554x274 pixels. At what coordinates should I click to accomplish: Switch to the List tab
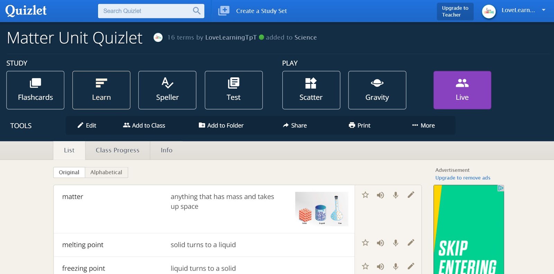(x=69, y=150)
